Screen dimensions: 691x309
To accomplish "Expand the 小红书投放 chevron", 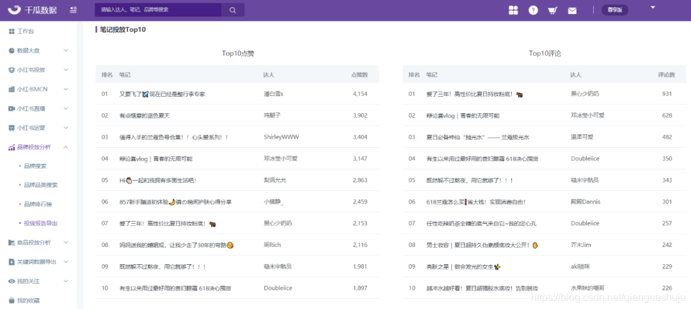I will (x=66, y=70).
